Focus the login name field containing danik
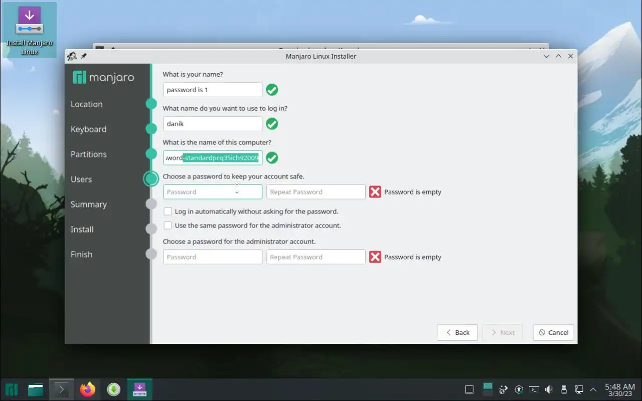Screen dimensions: 642x401 [213, 124]
